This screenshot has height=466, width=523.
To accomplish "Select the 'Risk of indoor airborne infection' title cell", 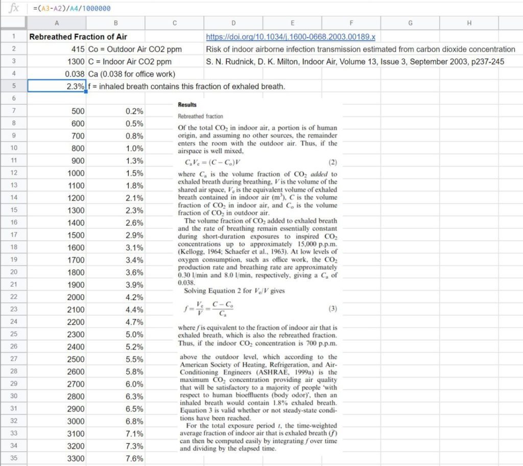I will (360, 49).
